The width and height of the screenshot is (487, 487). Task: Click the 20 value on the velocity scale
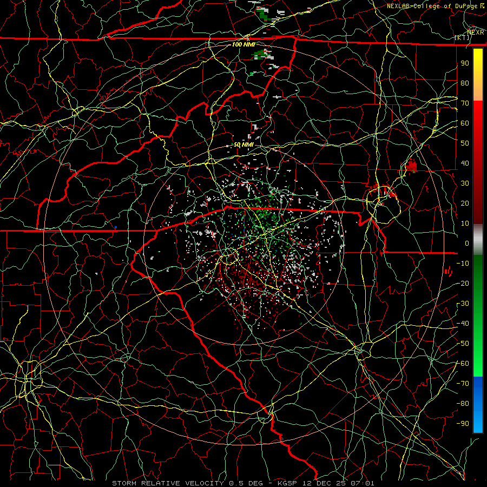[465, 203]
